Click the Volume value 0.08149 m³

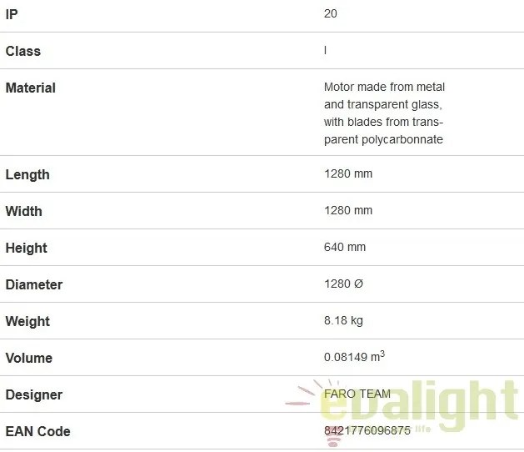pos(354,357)
